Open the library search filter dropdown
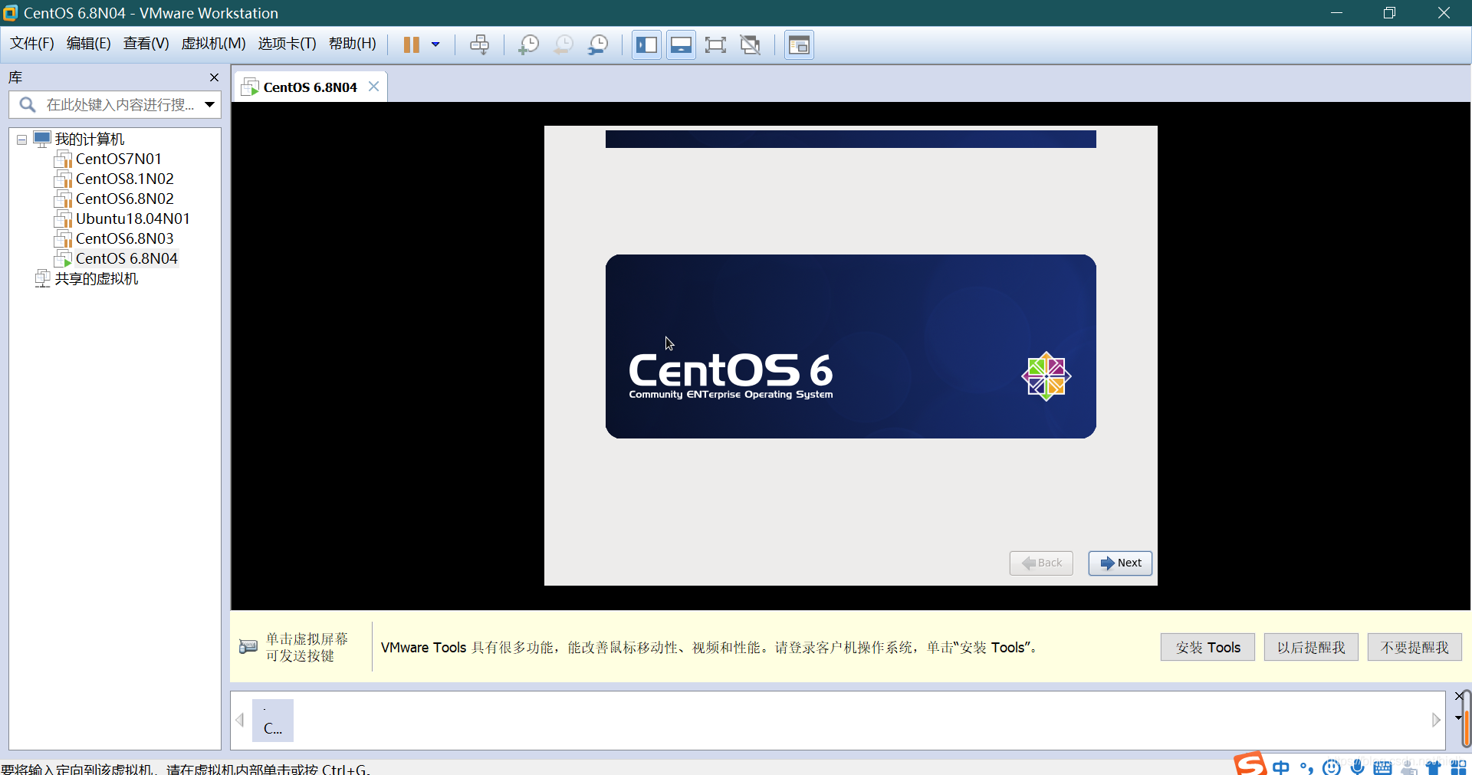 (x=209, y=105)
